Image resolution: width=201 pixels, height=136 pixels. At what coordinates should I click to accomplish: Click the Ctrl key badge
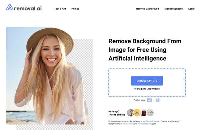point(149,100)
